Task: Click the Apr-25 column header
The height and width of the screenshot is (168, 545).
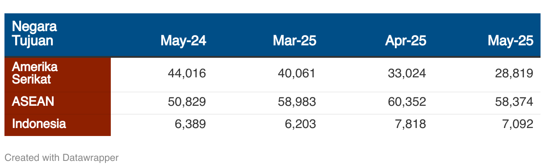Action: click(406, 41)
